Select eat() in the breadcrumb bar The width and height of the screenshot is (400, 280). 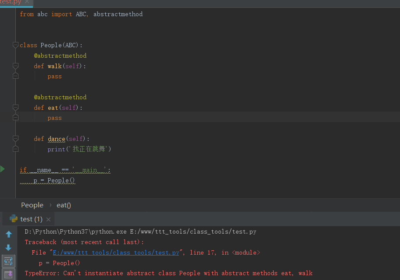point(64,205)
